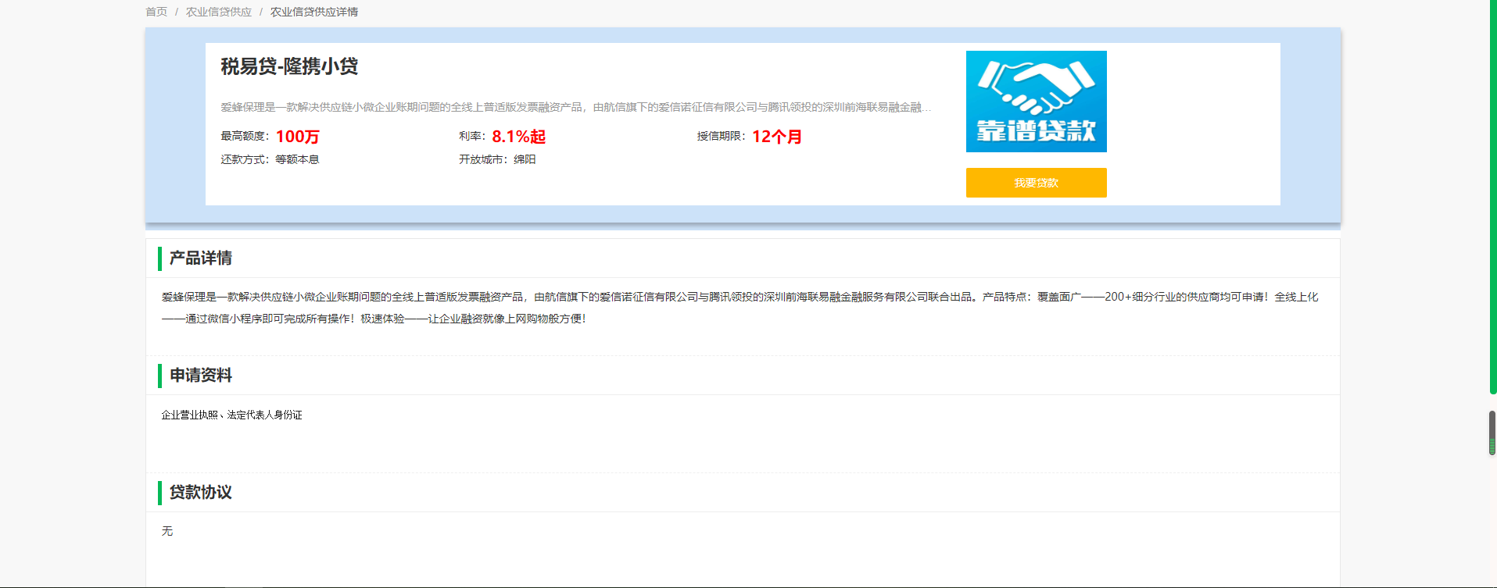The image size is (1497, 588).
Task: Open the 农业信贷供应 breadcrumb link
Action: pos(219,12)
